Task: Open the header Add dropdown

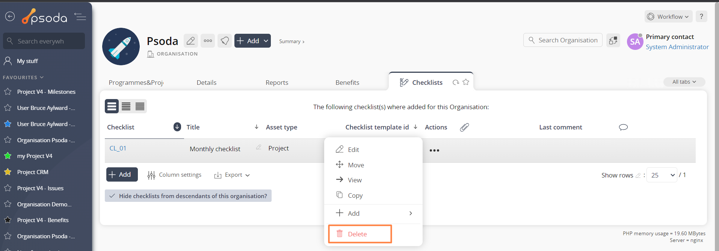Action: click(252, 41)
